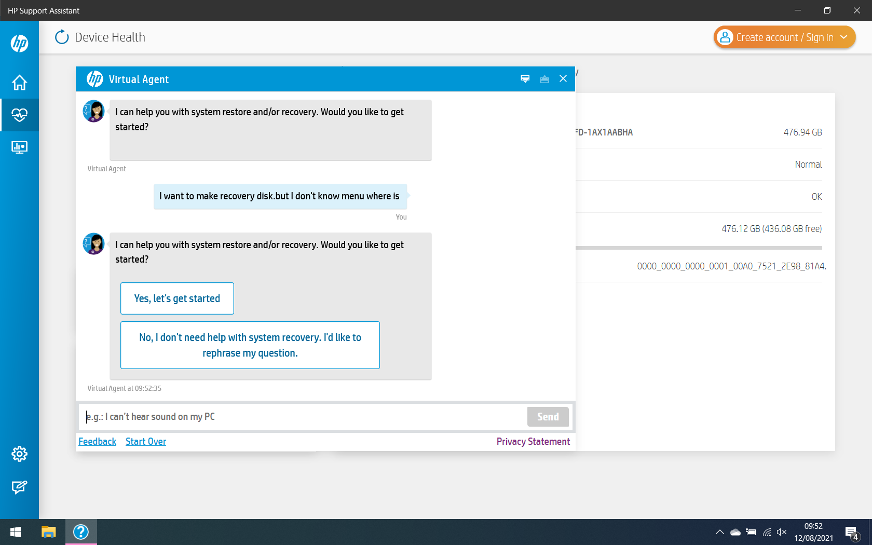The image size is (872, 545).
Task: Click the Device Health refresh icon
Action: (62, 37)
